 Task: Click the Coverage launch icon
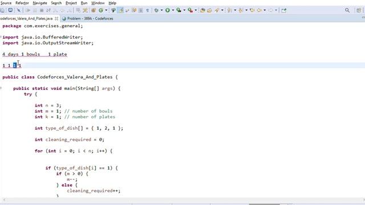coord(179,10)
